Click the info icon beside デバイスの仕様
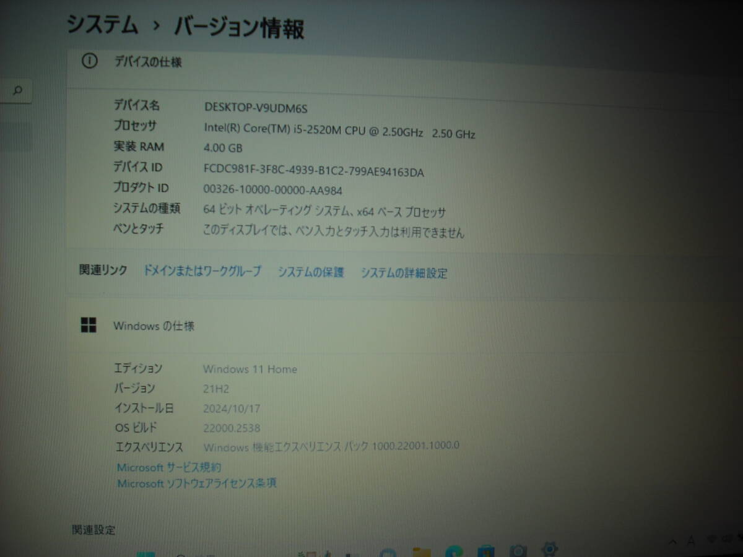This screenshot has width=743, height=557. [x=90, y=61]
